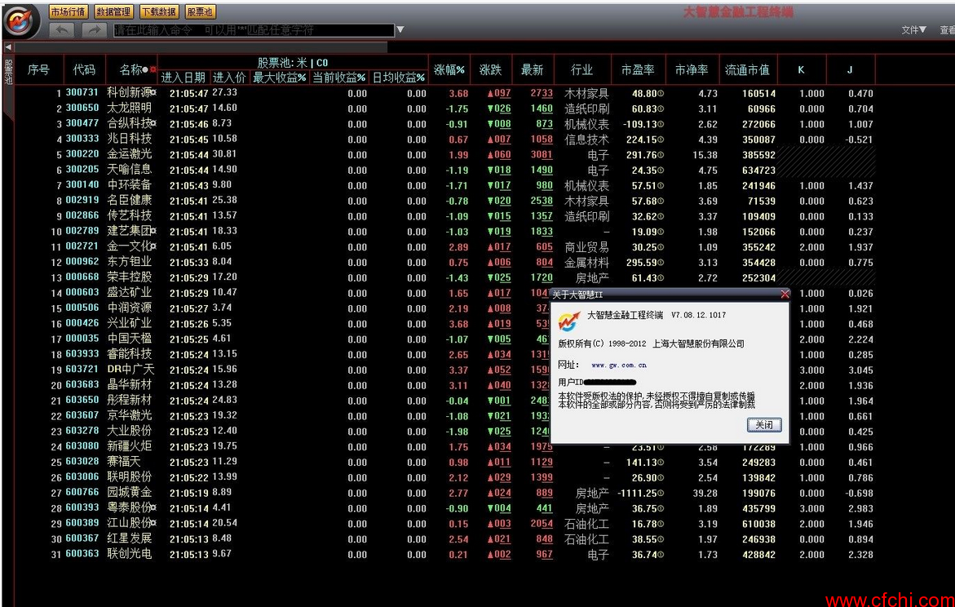Go forward with the right arrow button

pyautogui.click(x=94, y=29)
